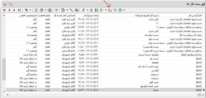
Task: Go to previous record
Action: tap(9, 10)
